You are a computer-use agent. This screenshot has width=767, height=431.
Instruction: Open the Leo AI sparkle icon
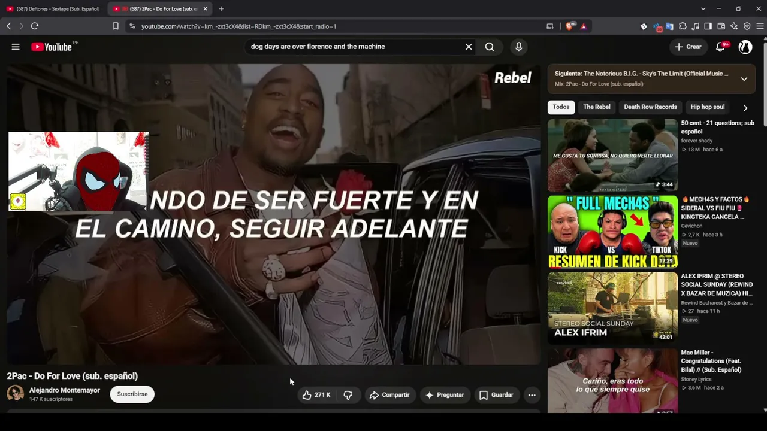[x=734, y=26]
